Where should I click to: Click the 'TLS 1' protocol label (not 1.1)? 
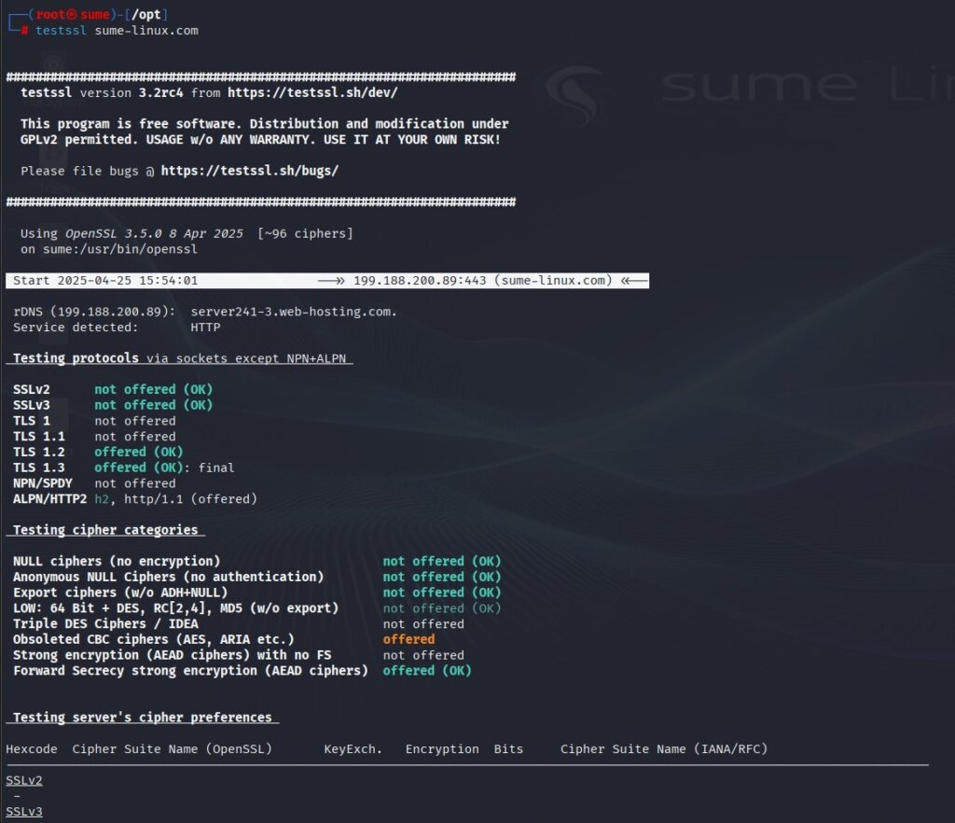click(x=32, y=421)
